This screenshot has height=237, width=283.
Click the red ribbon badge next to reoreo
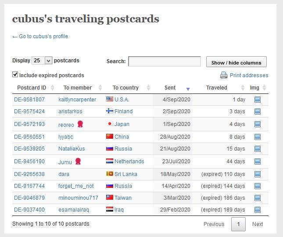coord(80,124)
